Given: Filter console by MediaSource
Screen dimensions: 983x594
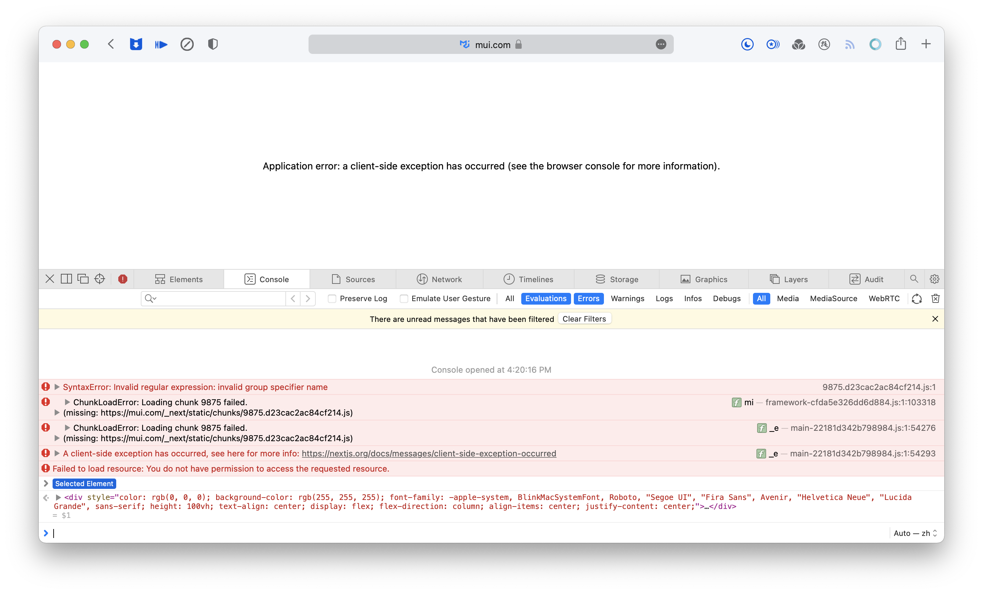Looking at the screenshot, I should tap(833, 298).
